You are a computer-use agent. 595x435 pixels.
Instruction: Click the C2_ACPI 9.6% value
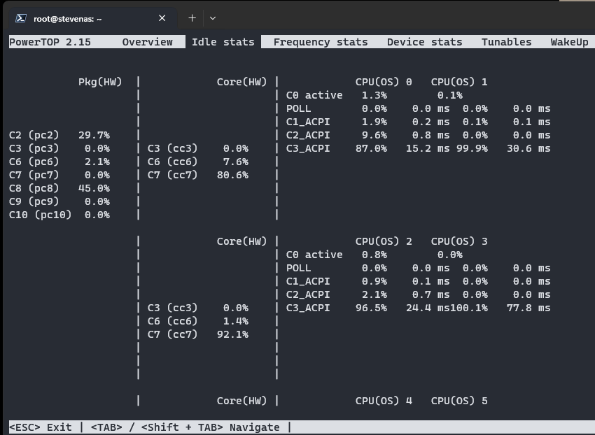374,135
